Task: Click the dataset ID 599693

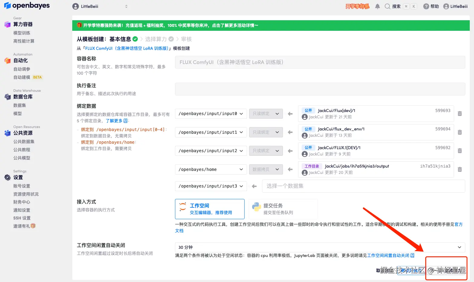Action: [443, 111]
